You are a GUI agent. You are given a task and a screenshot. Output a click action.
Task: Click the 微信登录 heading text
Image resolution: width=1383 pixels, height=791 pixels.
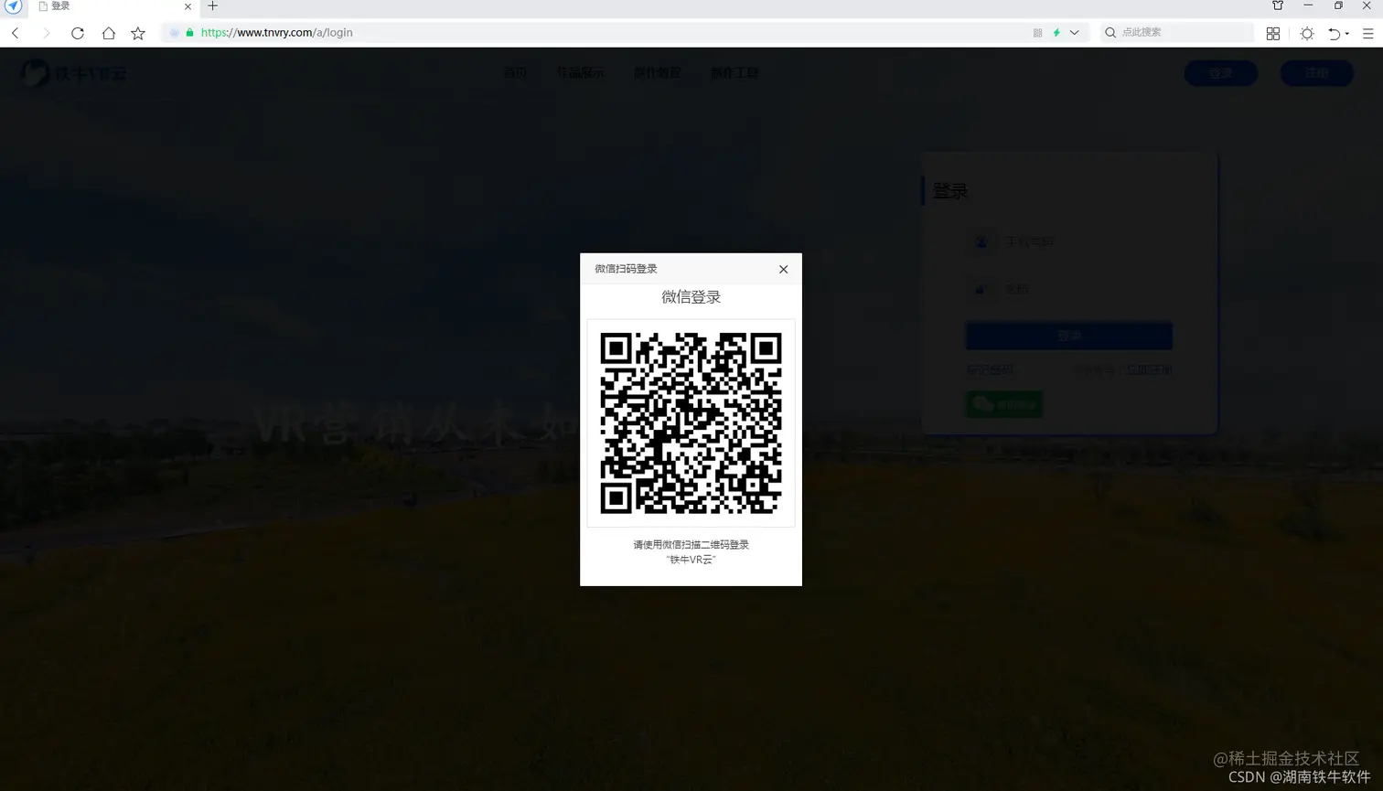pyautogui.click(x=691, y=297)
